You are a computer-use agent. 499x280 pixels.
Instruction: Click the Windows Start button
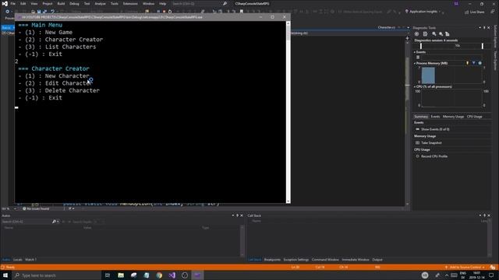click(x=5, y=275)
